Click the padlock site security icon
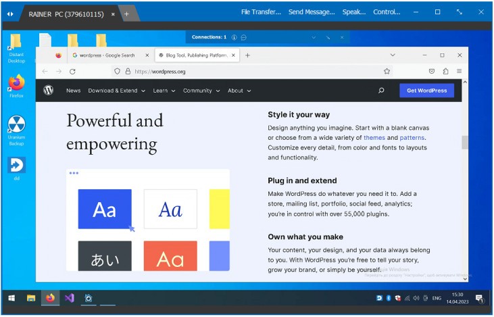Screen dimensions: 494x317 128,71
